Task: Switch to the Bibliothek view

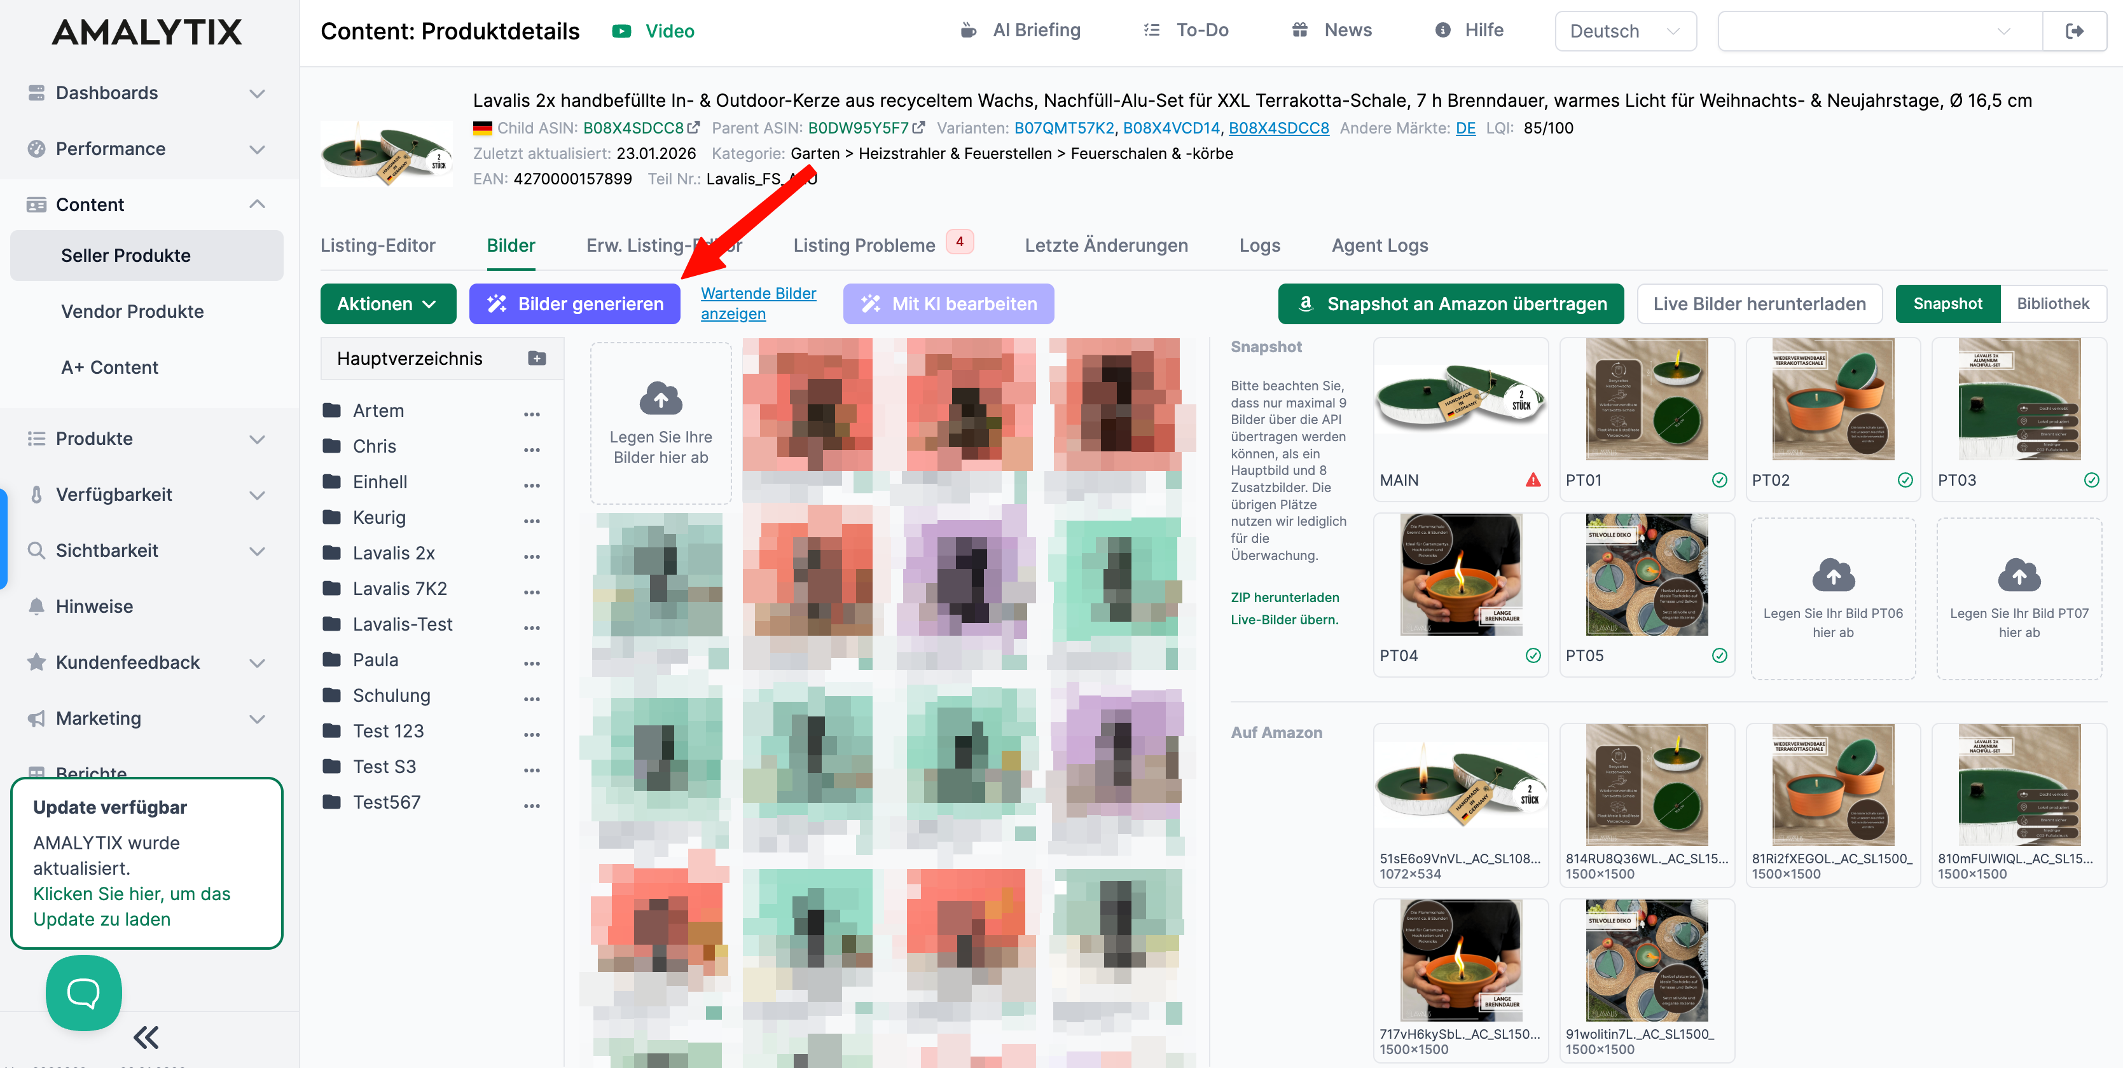Action: pos(2052,303)
